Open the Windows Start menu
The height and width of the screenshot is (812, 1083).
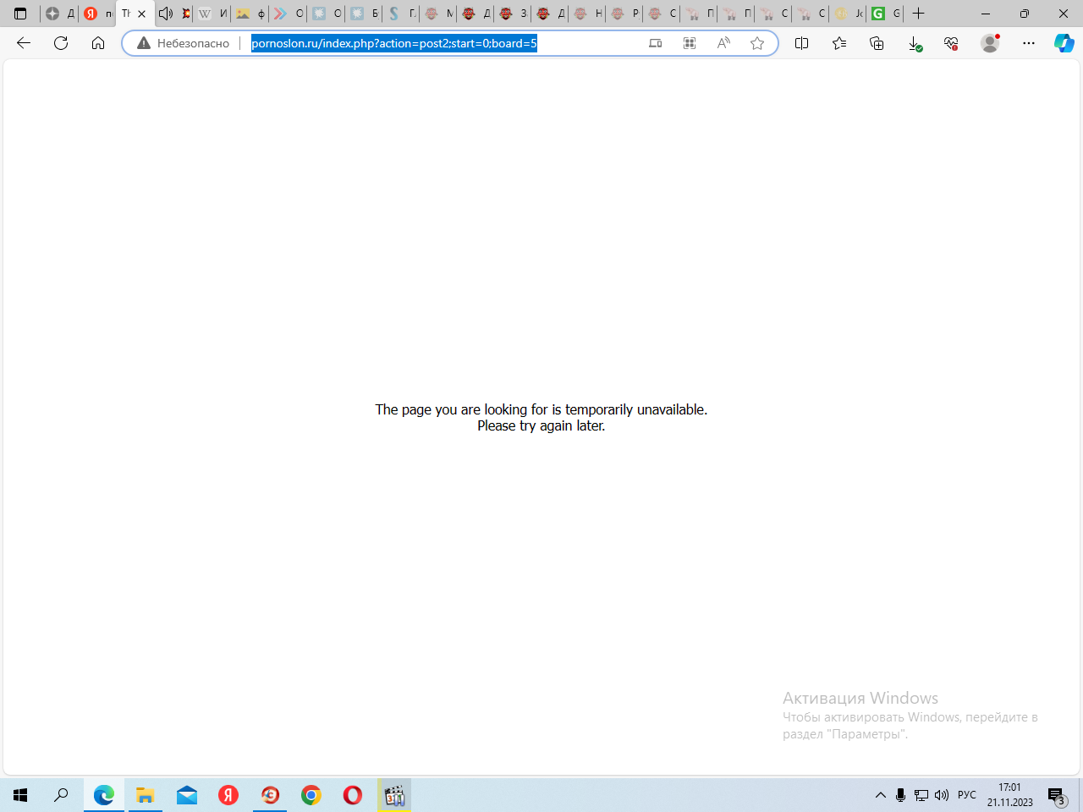click(x=20, y=795)
